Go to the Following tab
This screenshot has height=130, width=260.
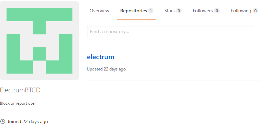tap(241, 11)
